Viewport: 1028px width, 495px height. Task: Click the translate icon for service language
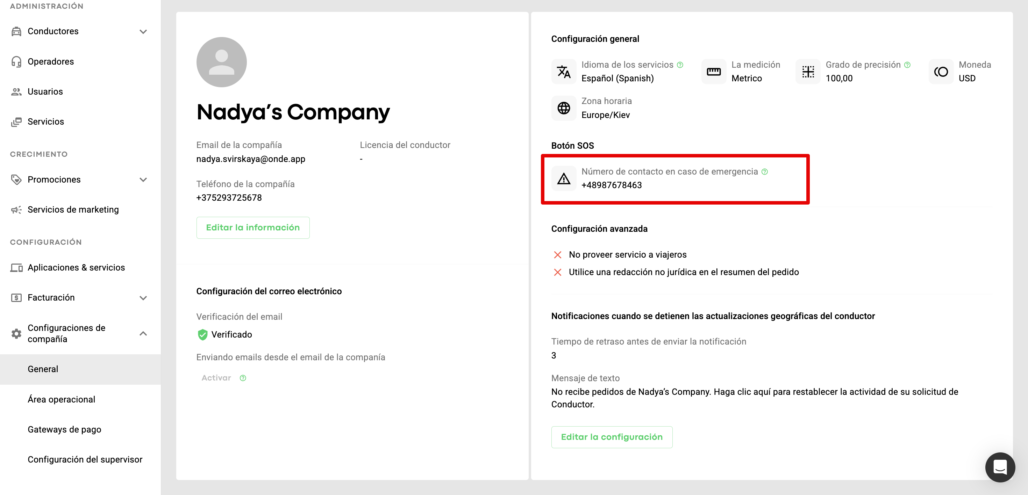pos(564,72)
